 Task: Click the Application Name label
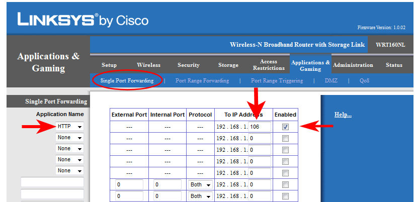(60, 114)
